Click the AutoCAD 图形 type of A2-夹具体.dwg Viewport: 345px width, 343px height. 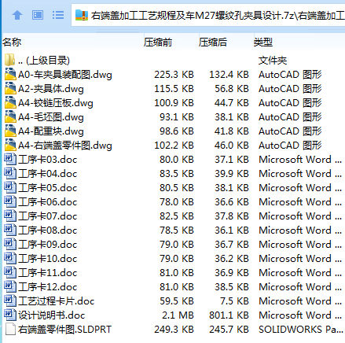point(290,89)
